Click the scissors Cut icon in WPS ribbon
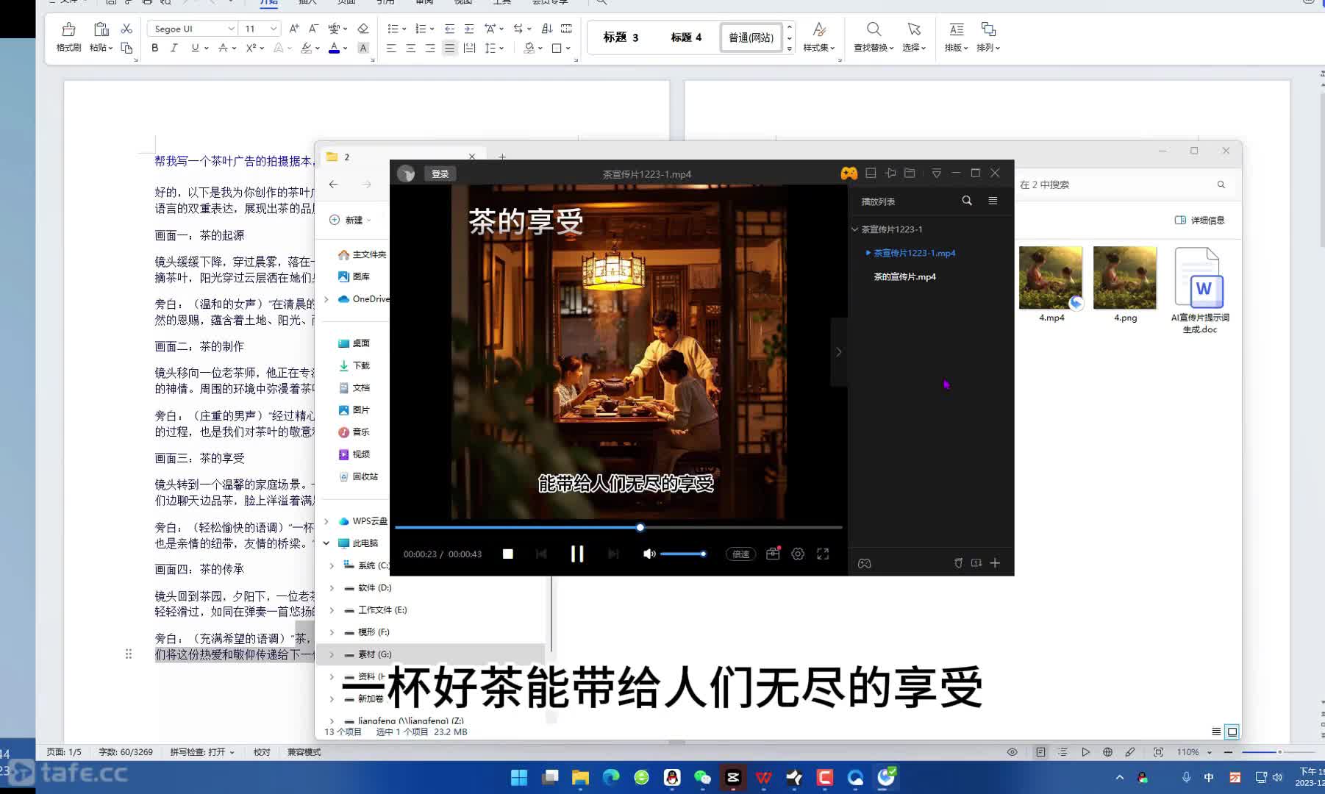The width and height of the screenshot is (1325, 794). [126, 29]
